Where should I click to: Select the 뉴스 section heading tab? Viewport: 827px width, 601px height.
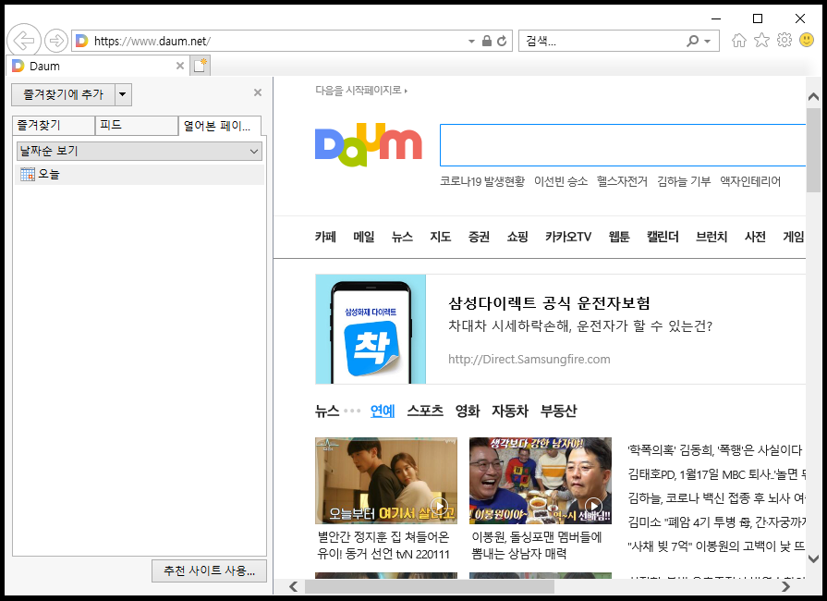pyautogui.click(x=327, y=411)
